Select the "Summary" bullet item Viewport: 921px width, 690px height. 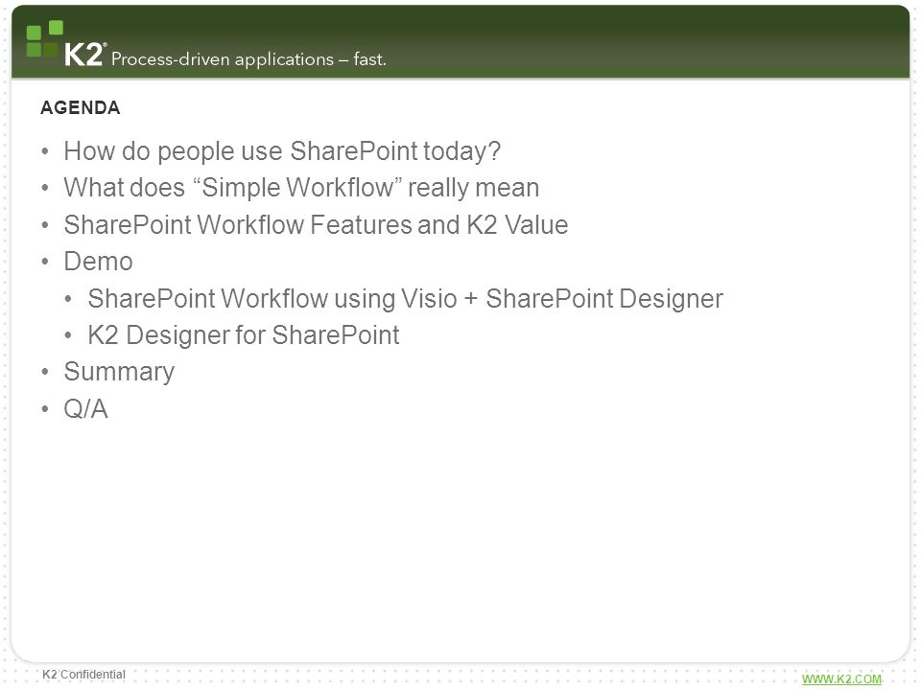(119, 372)
